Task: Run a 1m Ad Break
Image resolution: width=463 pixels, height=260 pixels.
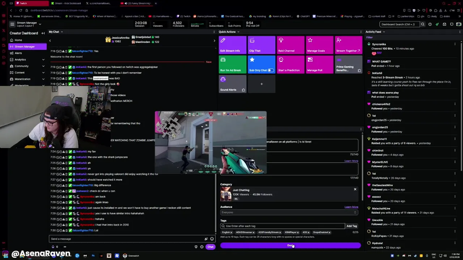Action: 233,65
